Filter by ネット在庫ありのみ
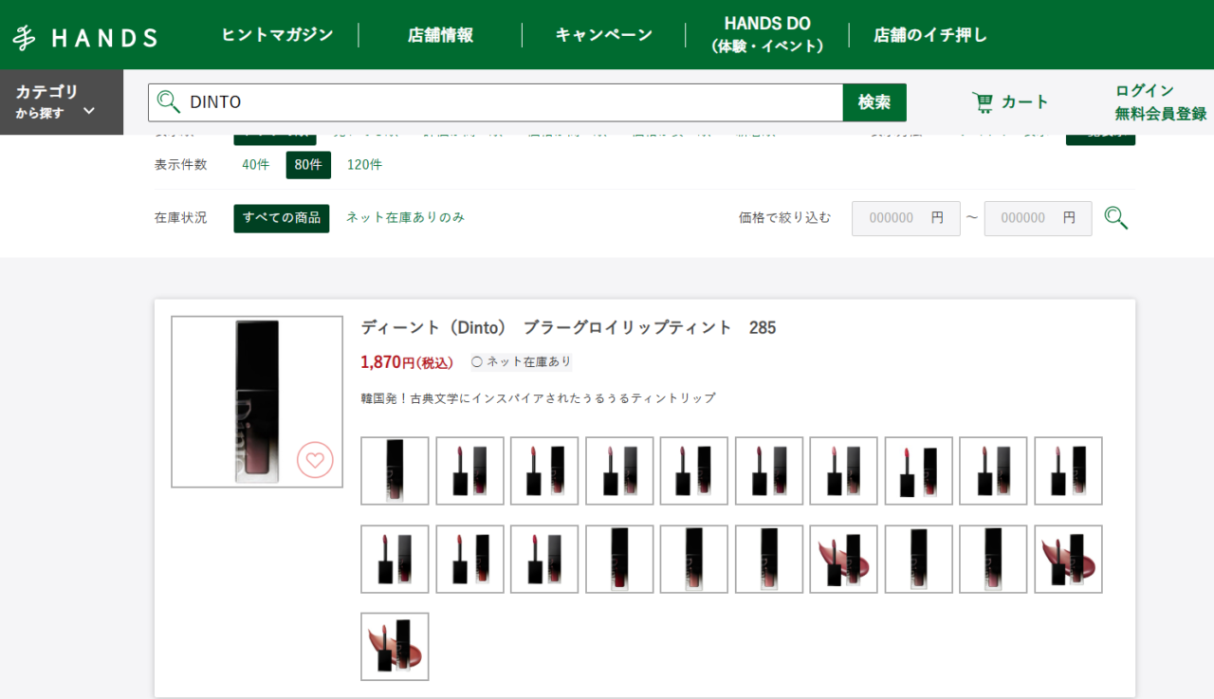1214x699 pixels. [x=405, y=218]
